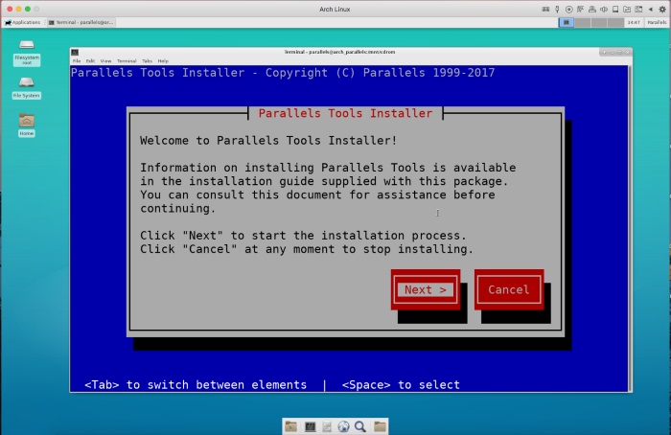Open the Home folder desktop icon
671x435 pixels.
click(x=27, y=125)
